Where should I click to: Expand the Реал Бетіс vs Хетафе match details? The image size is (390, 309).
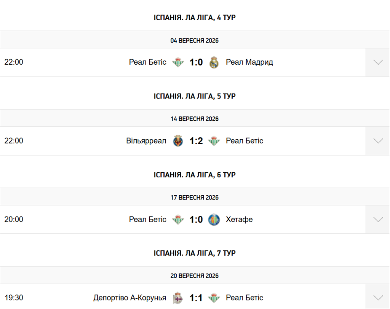377,220
